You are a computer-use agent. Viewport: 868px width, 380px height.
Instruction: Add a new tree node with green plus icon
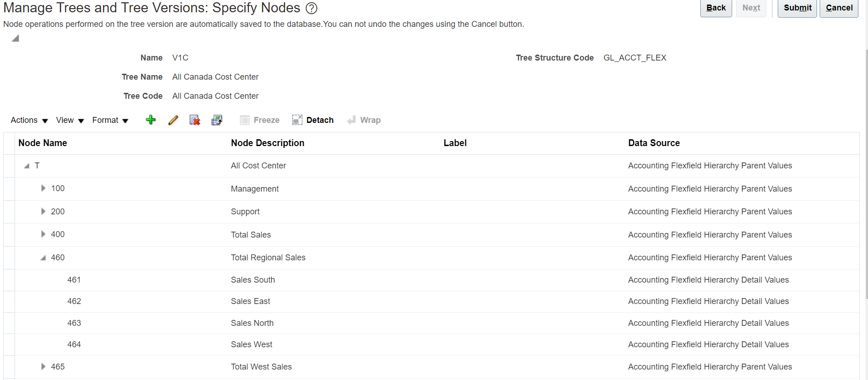[x=151, y=120]
